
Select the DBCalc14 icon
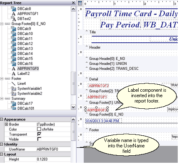[x=14, y=54]
